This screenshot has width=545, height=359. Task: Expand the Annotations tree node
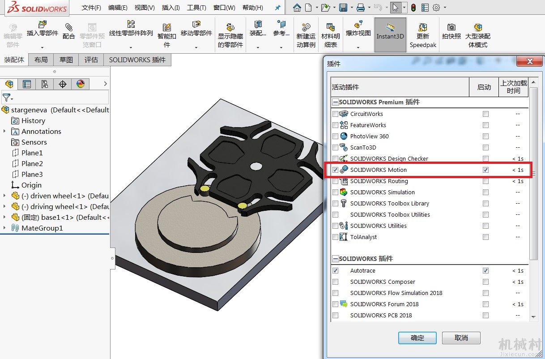tap(4, 131)
